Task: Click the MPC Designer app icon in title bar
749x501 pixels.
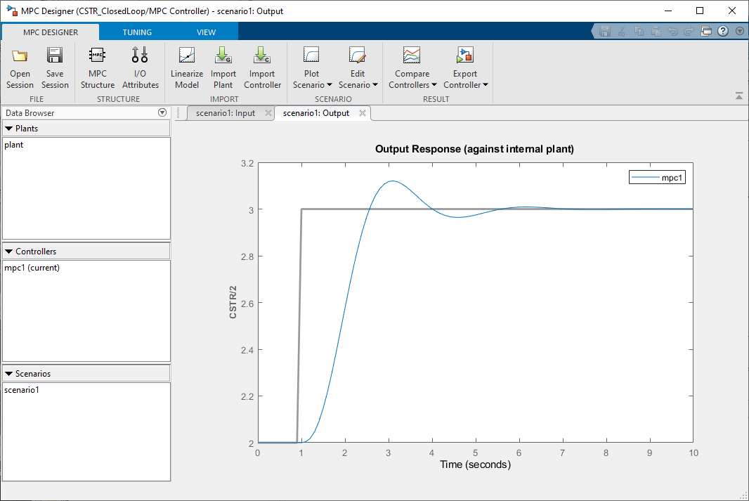Action: pos(11,10)
